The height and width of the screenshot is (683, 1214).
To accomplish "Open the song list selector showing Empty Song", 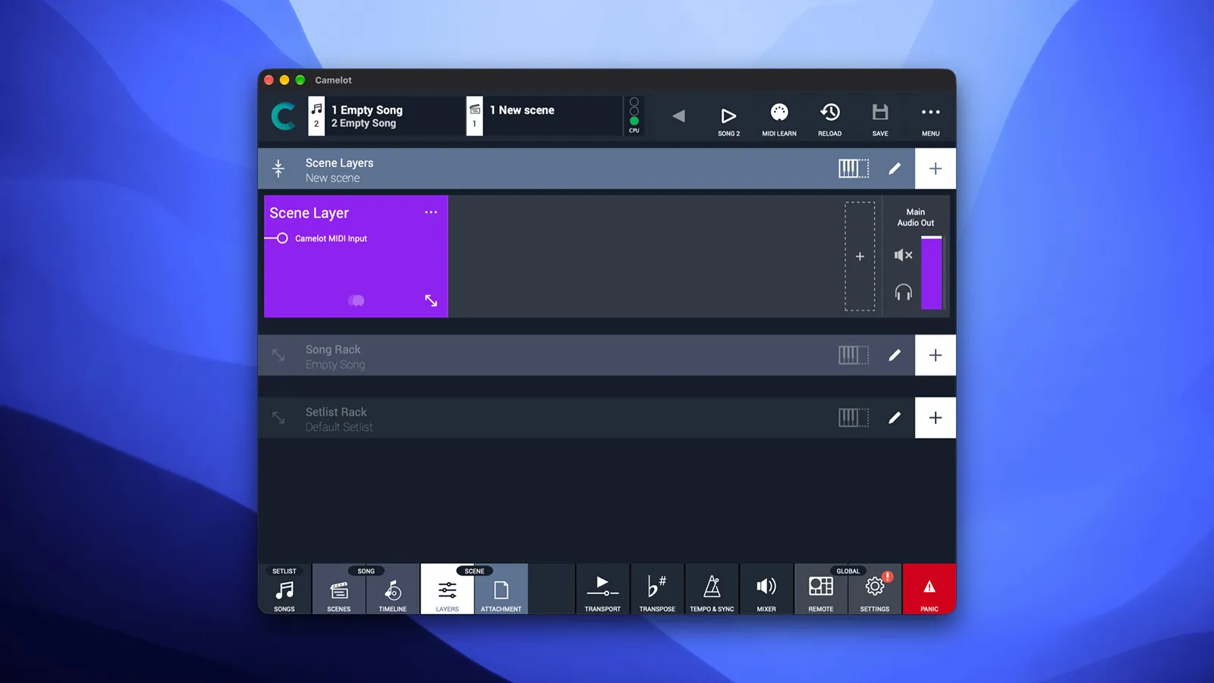I will (385, 116).
